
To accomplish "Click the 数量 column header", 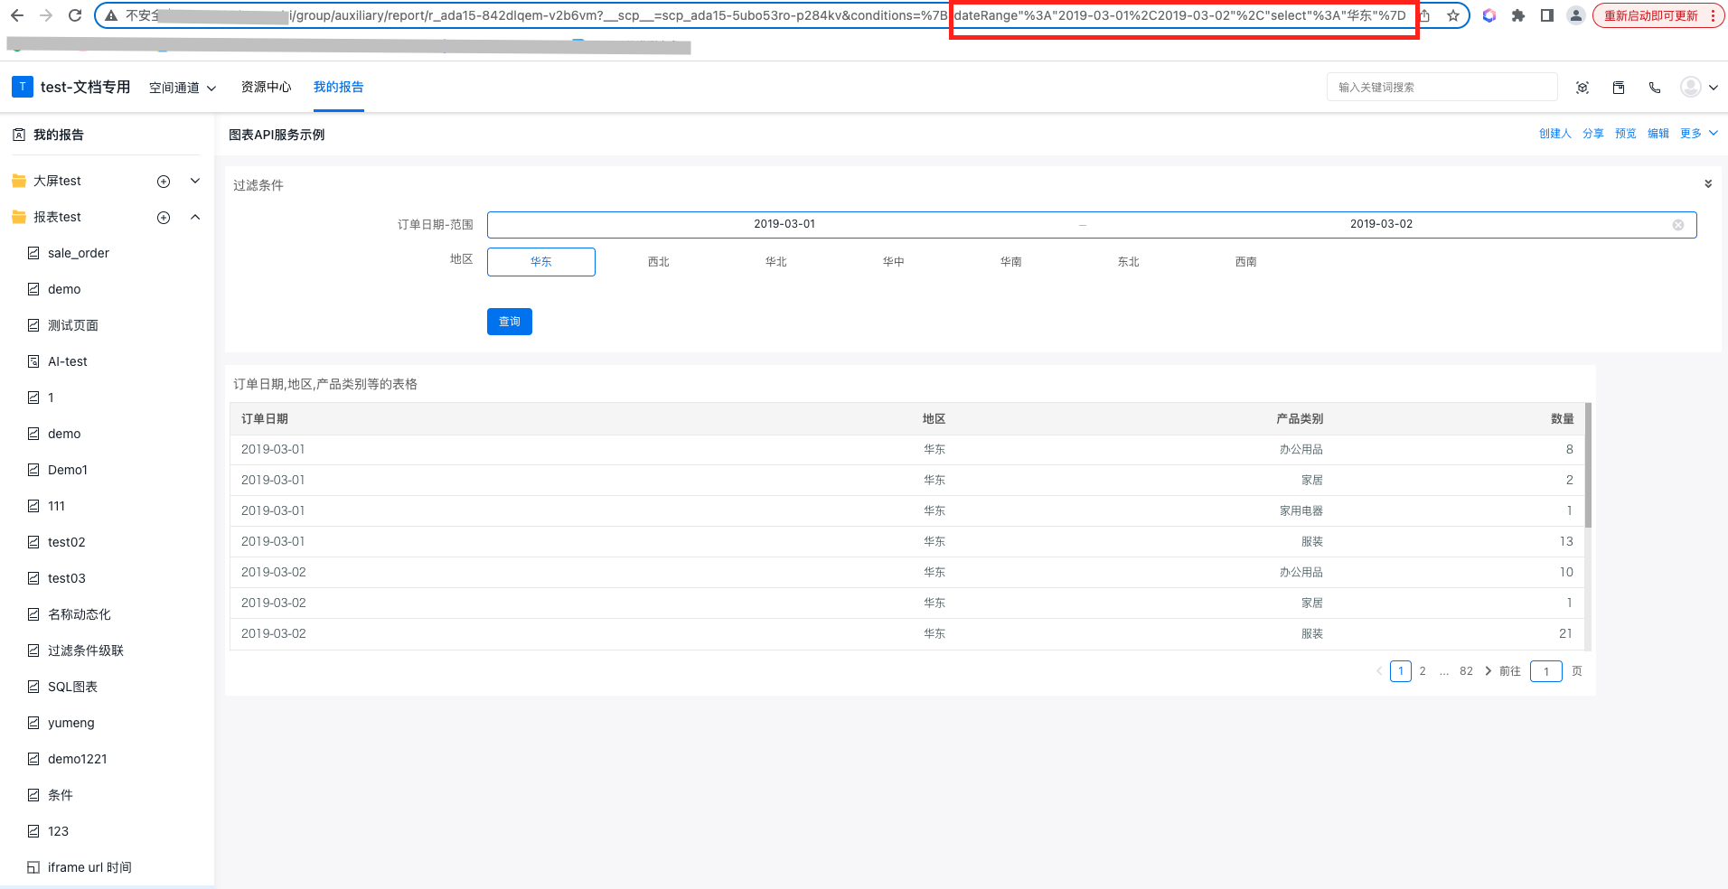I will 1563,419.
